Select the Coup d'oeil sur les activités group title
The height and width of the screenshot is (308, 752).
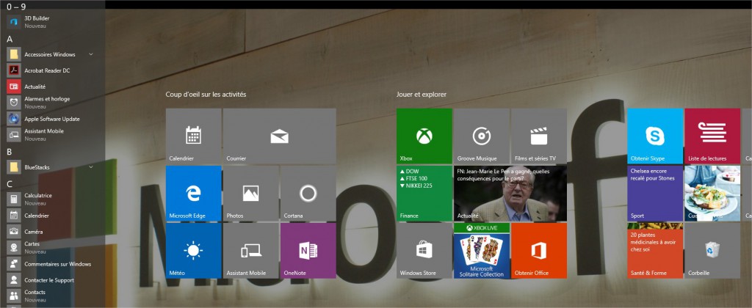pos(206,95)
